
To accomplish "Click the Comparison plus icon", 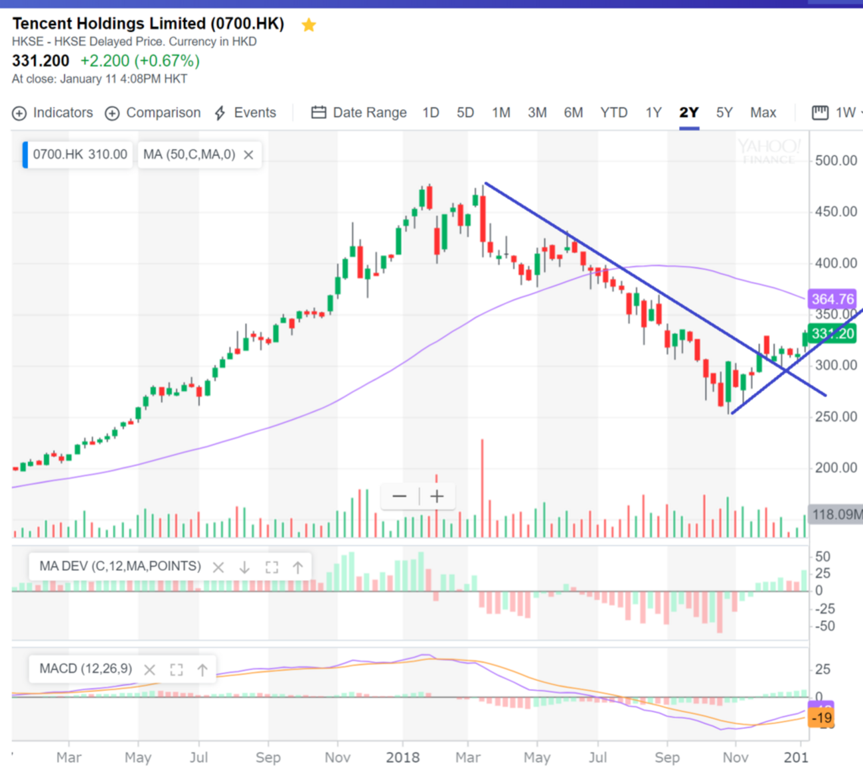I will [112, 114].
